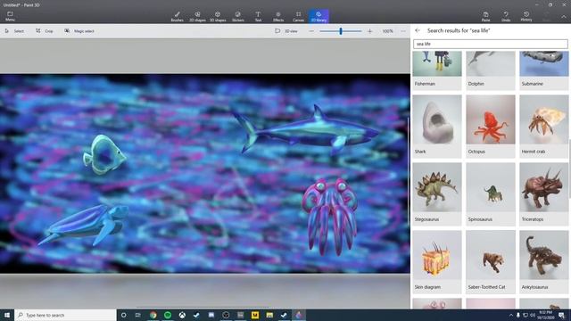Open the 2D shapes tool
Image resolution: width=571 pixels, height=321 pixels.
[197, 16]
